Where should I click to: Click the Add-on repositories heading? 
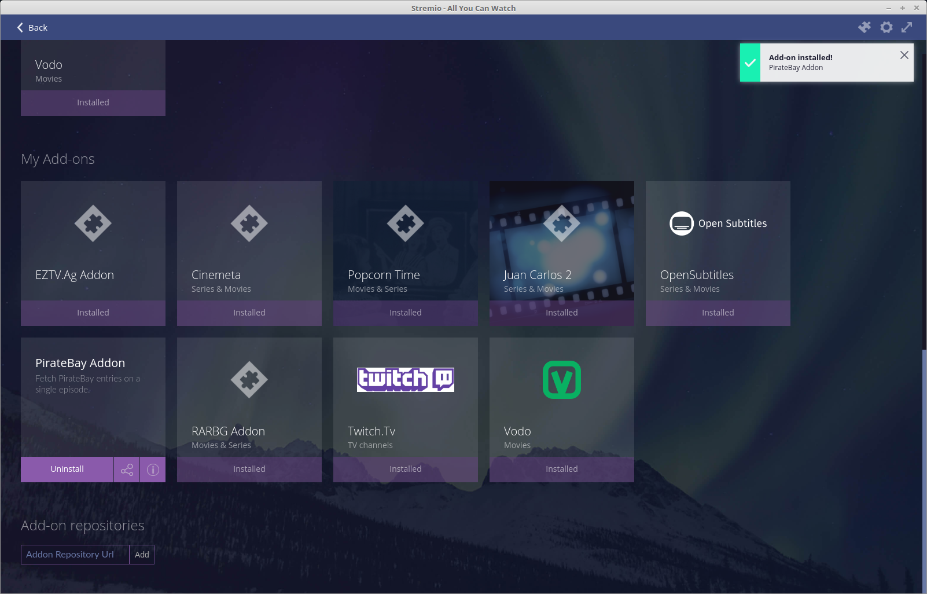point(83,526)
